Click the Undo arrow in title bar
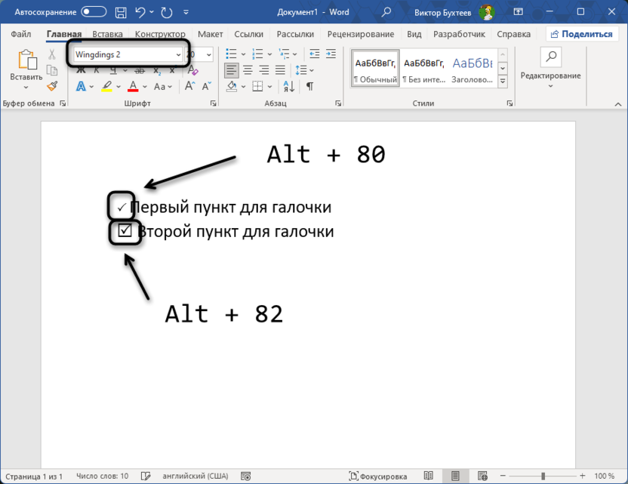The width and height of the screenshot is (628, 484). tap(139, 12)
